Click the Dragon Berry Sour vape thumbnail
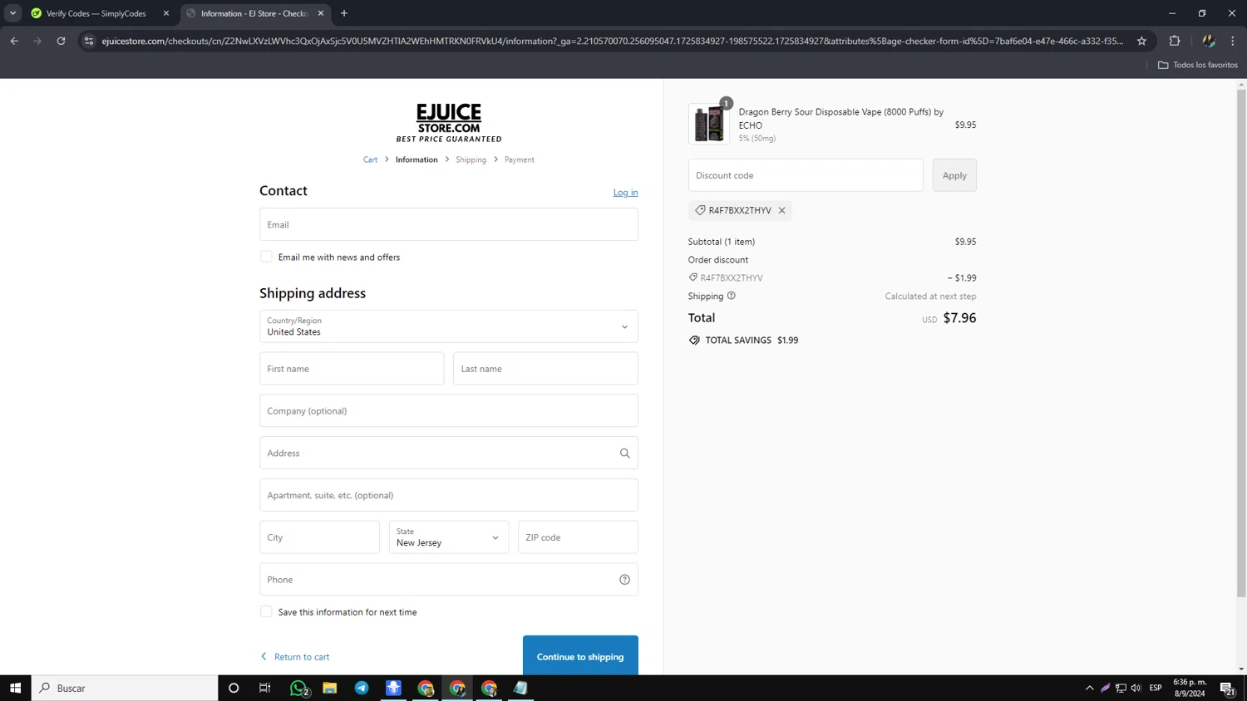The width and height of the screenshot is (1247, 701). coord(708,125)
